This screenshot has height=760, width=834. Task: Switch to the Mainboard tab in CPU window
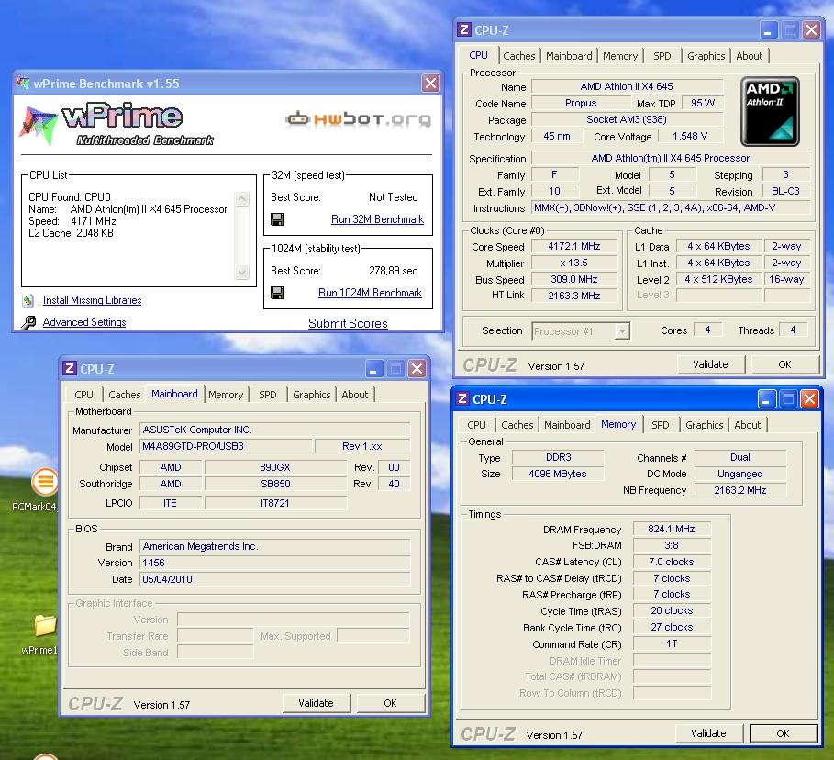[x=569, y=56]
